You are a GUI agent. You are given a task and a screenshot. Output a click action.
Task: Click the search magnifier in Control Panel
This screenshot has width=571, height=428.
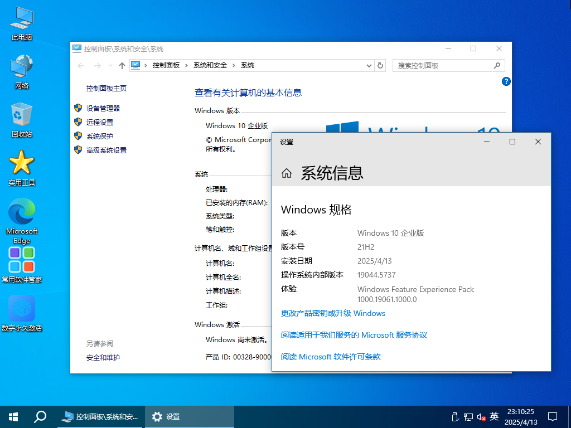(497, 66)
